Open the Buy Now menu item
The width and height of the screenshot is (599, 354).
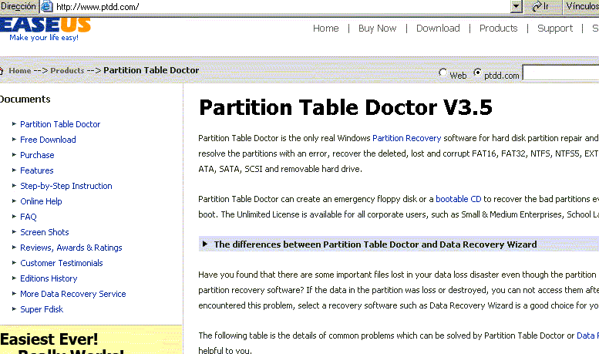coord(378,29)
